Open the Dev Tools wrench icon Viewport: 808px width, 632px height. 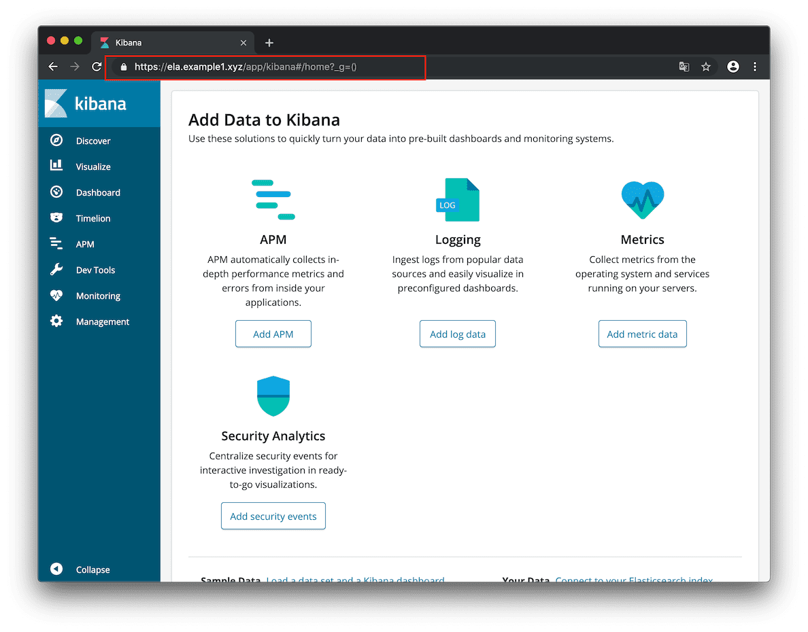click(56, 269)
